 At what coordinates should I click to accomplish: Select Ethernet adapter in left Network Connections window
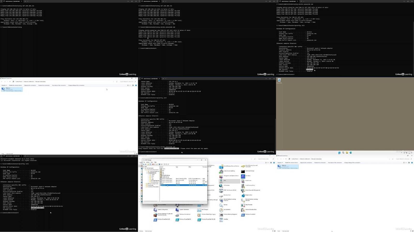click(12, 89)
